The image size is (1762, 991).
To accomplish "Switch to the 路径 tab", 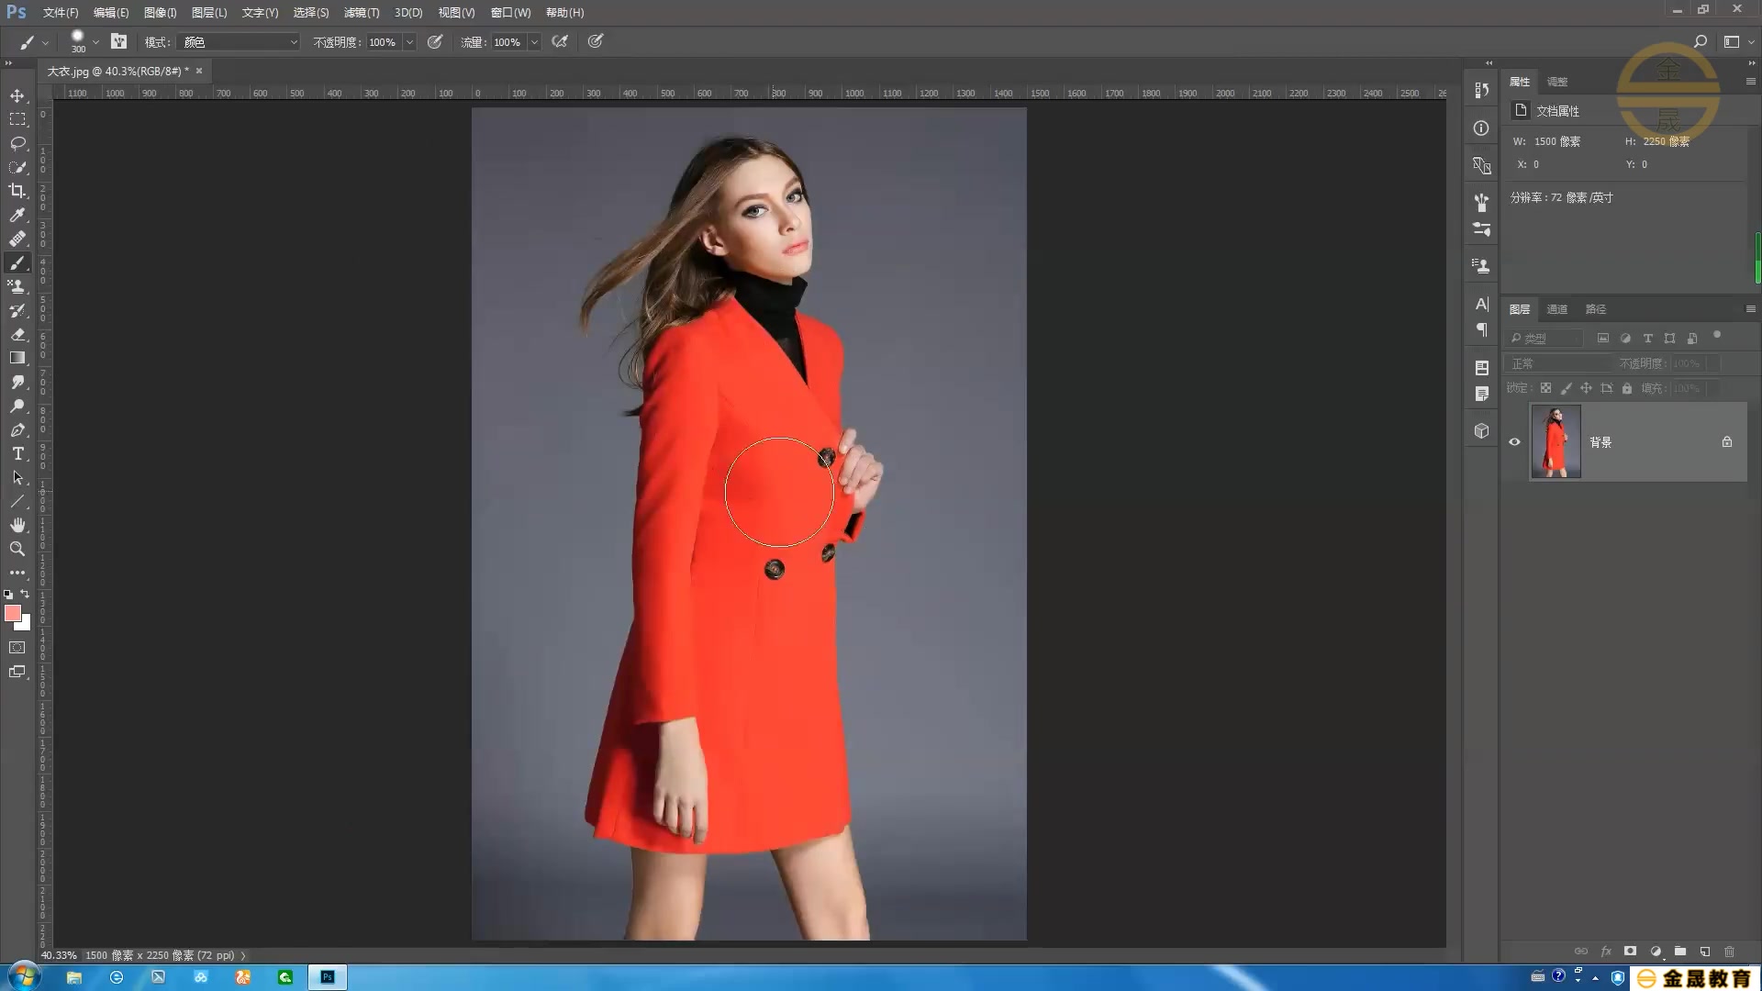I will coord(1596,309).
